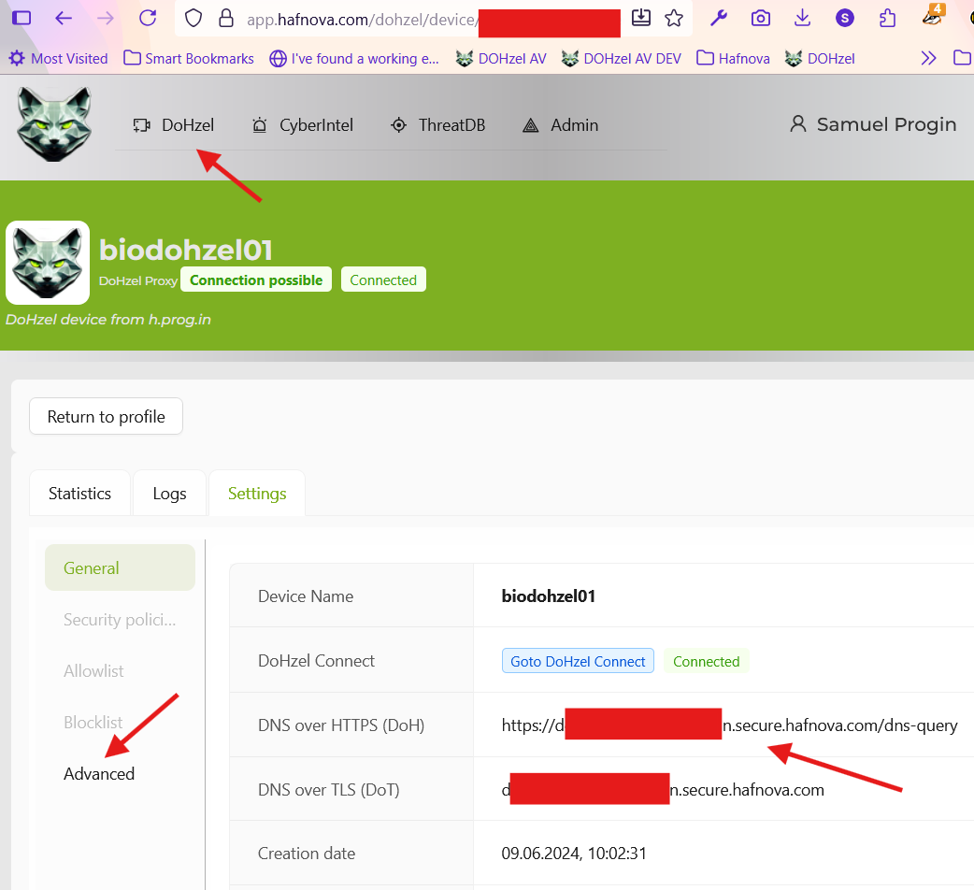Reload the page with the refresh icon

point(148,18)
